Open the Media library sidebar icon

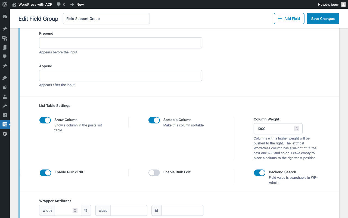point(5,38)
